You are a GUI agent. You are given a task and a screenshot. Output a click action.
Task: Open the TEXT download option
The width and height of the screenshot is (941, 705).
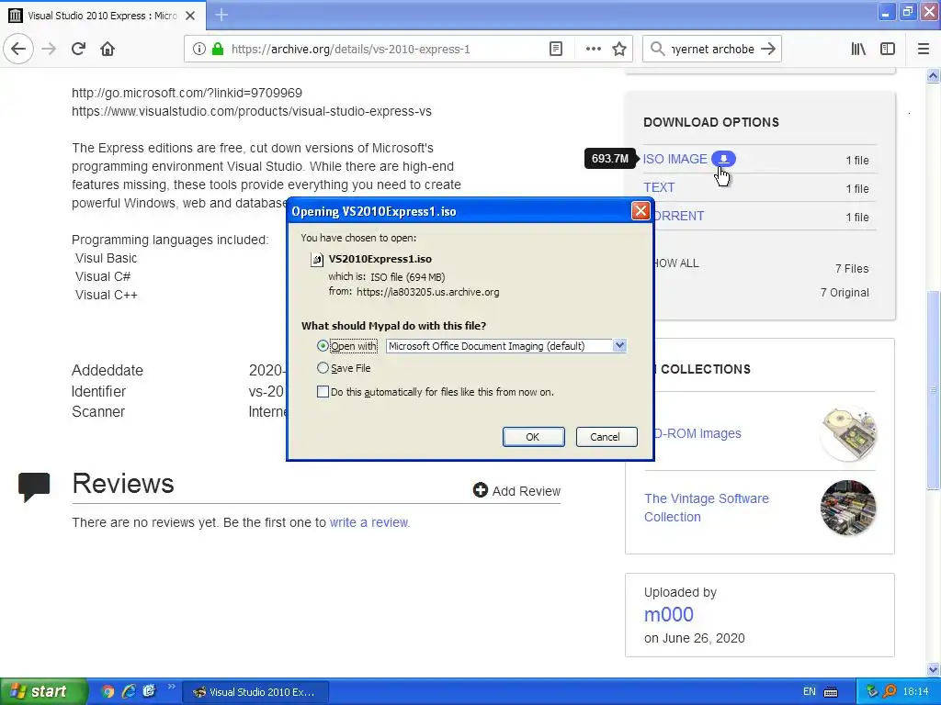point(659,187)
